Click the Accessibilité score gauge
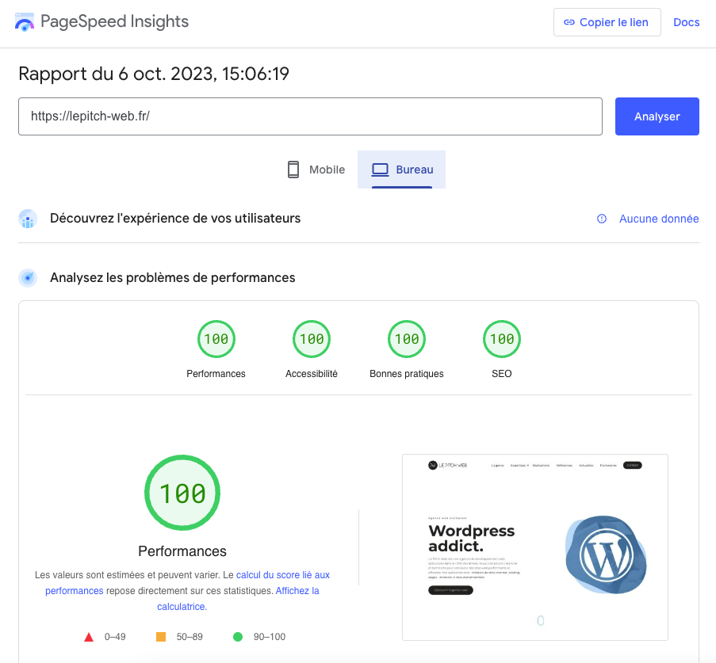This screenshot has height=663, width=716. [312, 339]
